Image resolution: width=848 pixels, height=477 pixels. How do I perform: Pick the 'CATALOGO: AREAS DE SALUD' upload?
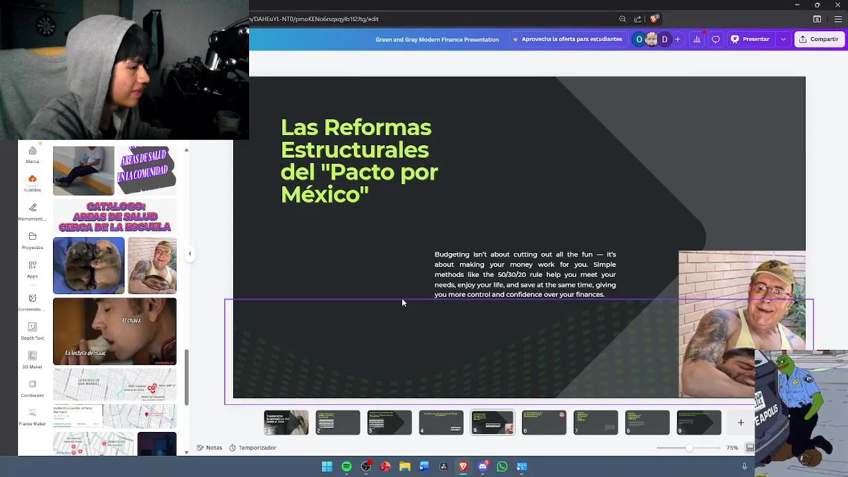pyautogui.click(x=115, y=217)
